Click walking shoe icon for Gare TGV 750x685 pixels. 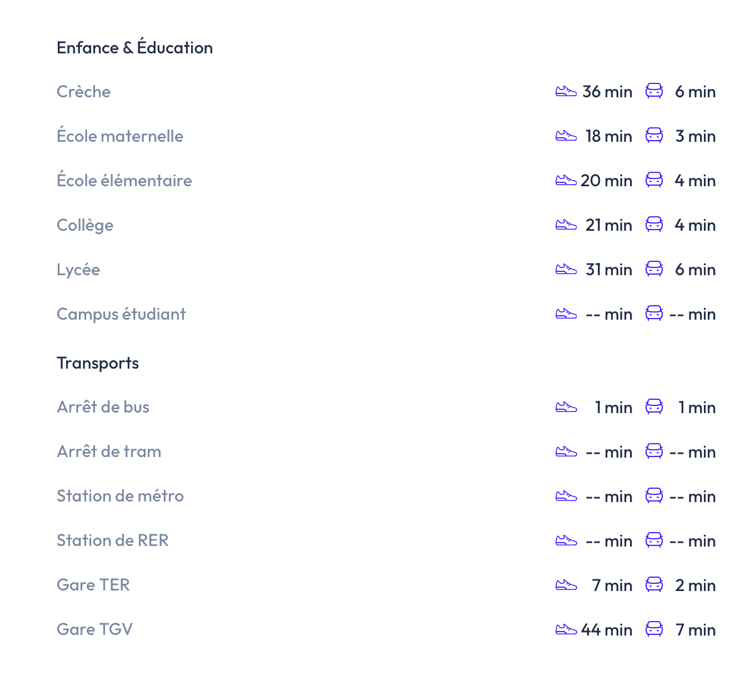(566, 629)
